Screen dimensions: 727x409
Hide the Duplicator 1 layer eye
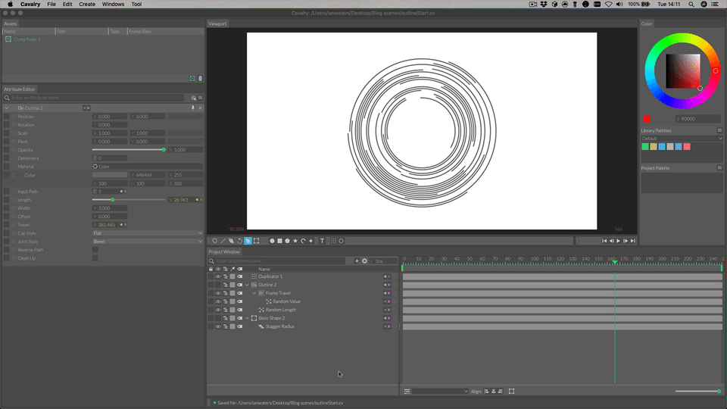coord(218,277)
